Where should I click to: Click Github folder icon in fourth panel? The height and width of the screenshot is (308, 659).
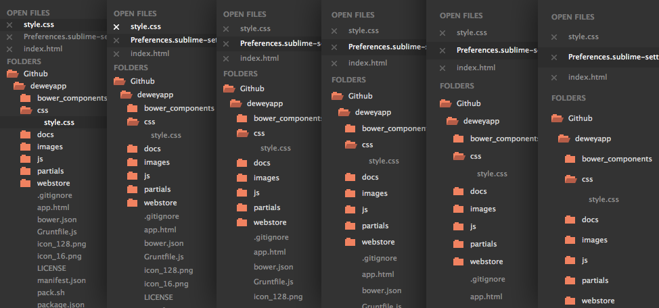click(338, 96)
